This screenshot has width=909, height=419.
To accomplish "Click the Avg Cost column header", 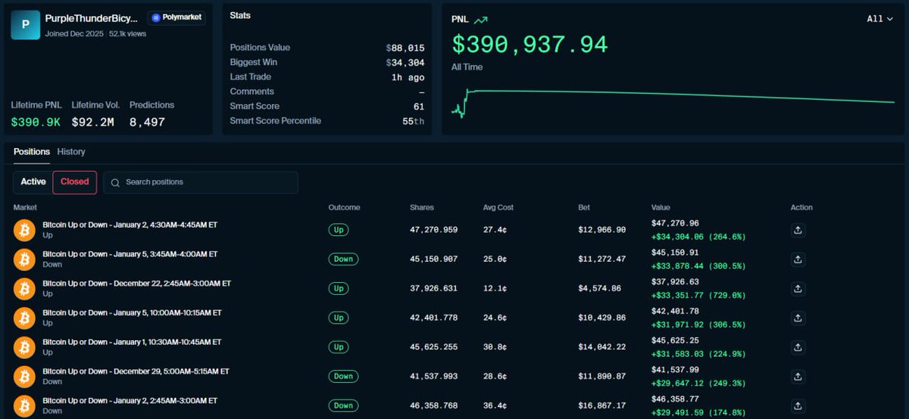I will point(498,207).
